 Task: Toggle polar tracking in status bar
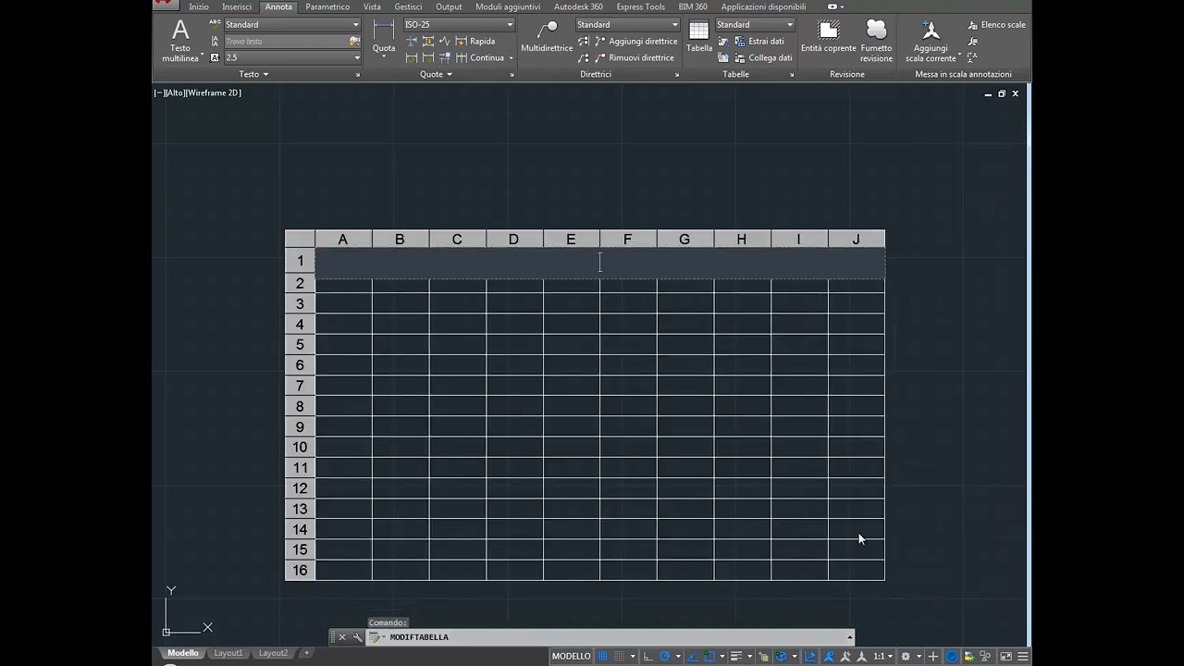point(665,657)
